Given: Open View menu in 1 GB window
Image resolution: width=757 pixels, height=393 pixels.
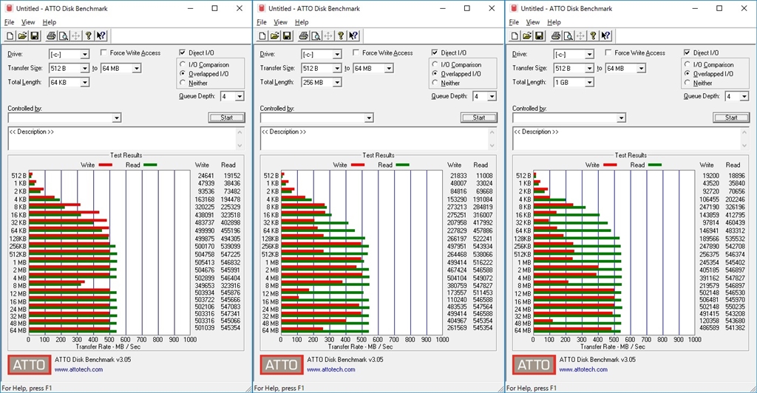Looking at the screenshot, I should click(533, 22).
